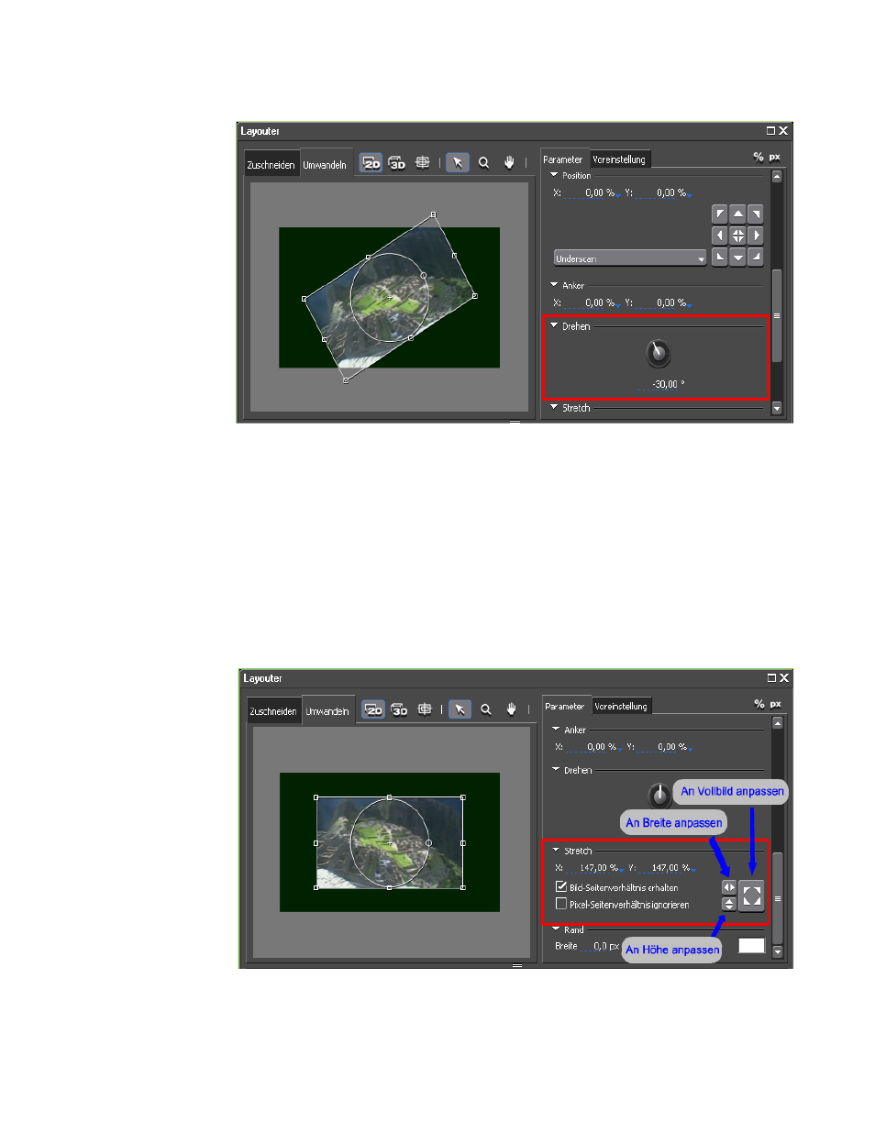Align to bottom center arrow in upper Layouter

pyautogui.click(x=737, y=257)
